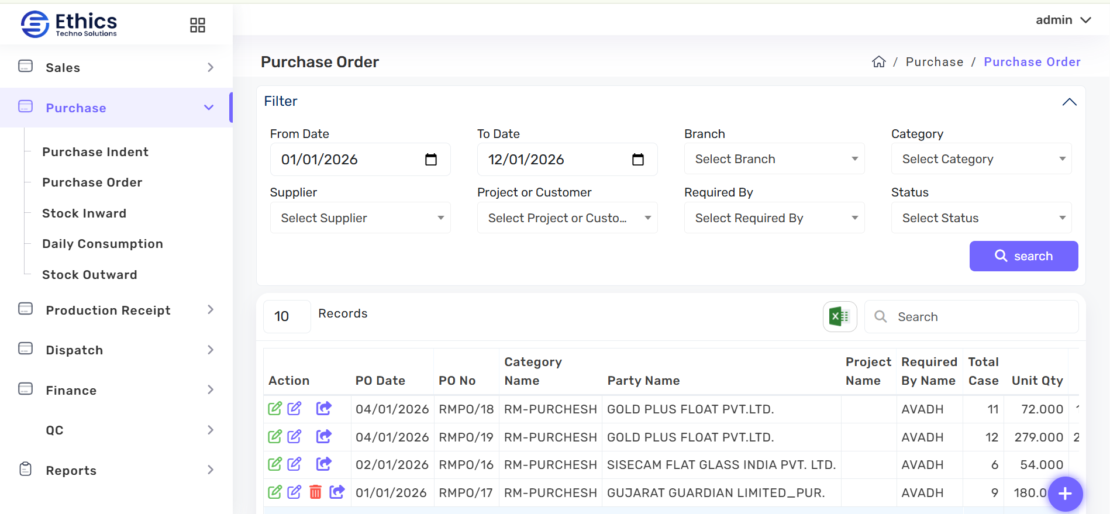Open the Select Branch dropdown
1110x514 pixels.
click(x=774, y=159)
